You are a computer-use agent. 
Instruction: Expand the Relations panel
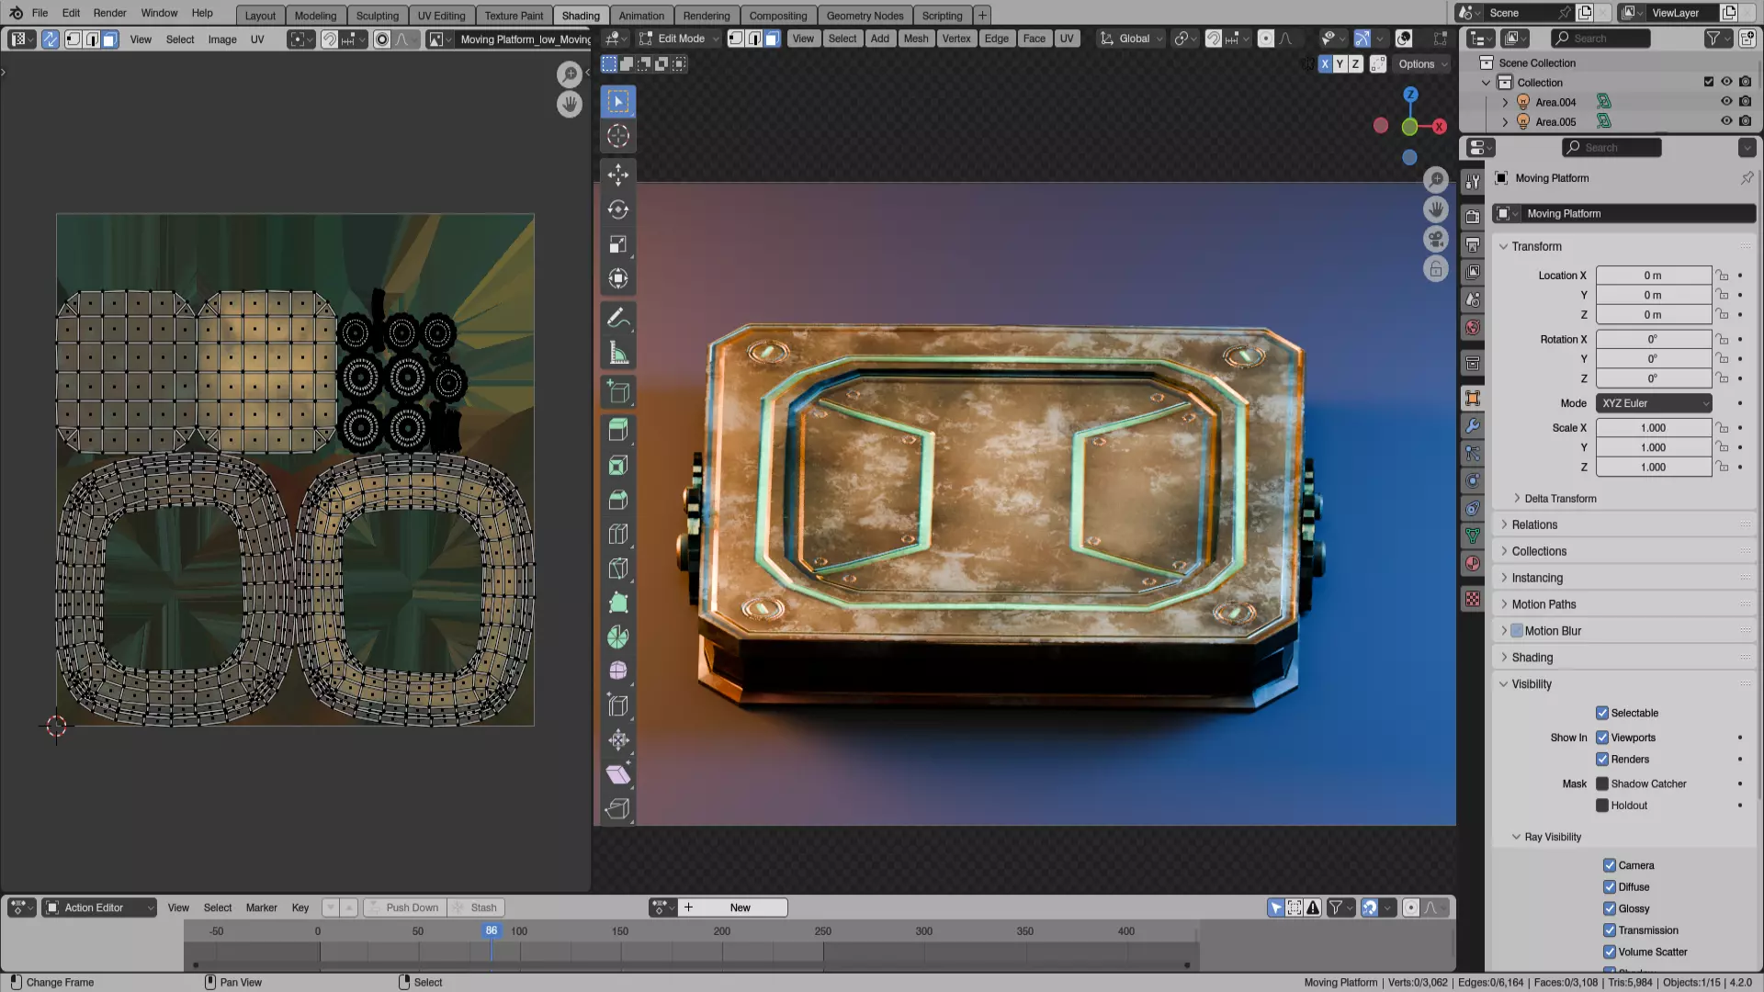click(1534, 524)
